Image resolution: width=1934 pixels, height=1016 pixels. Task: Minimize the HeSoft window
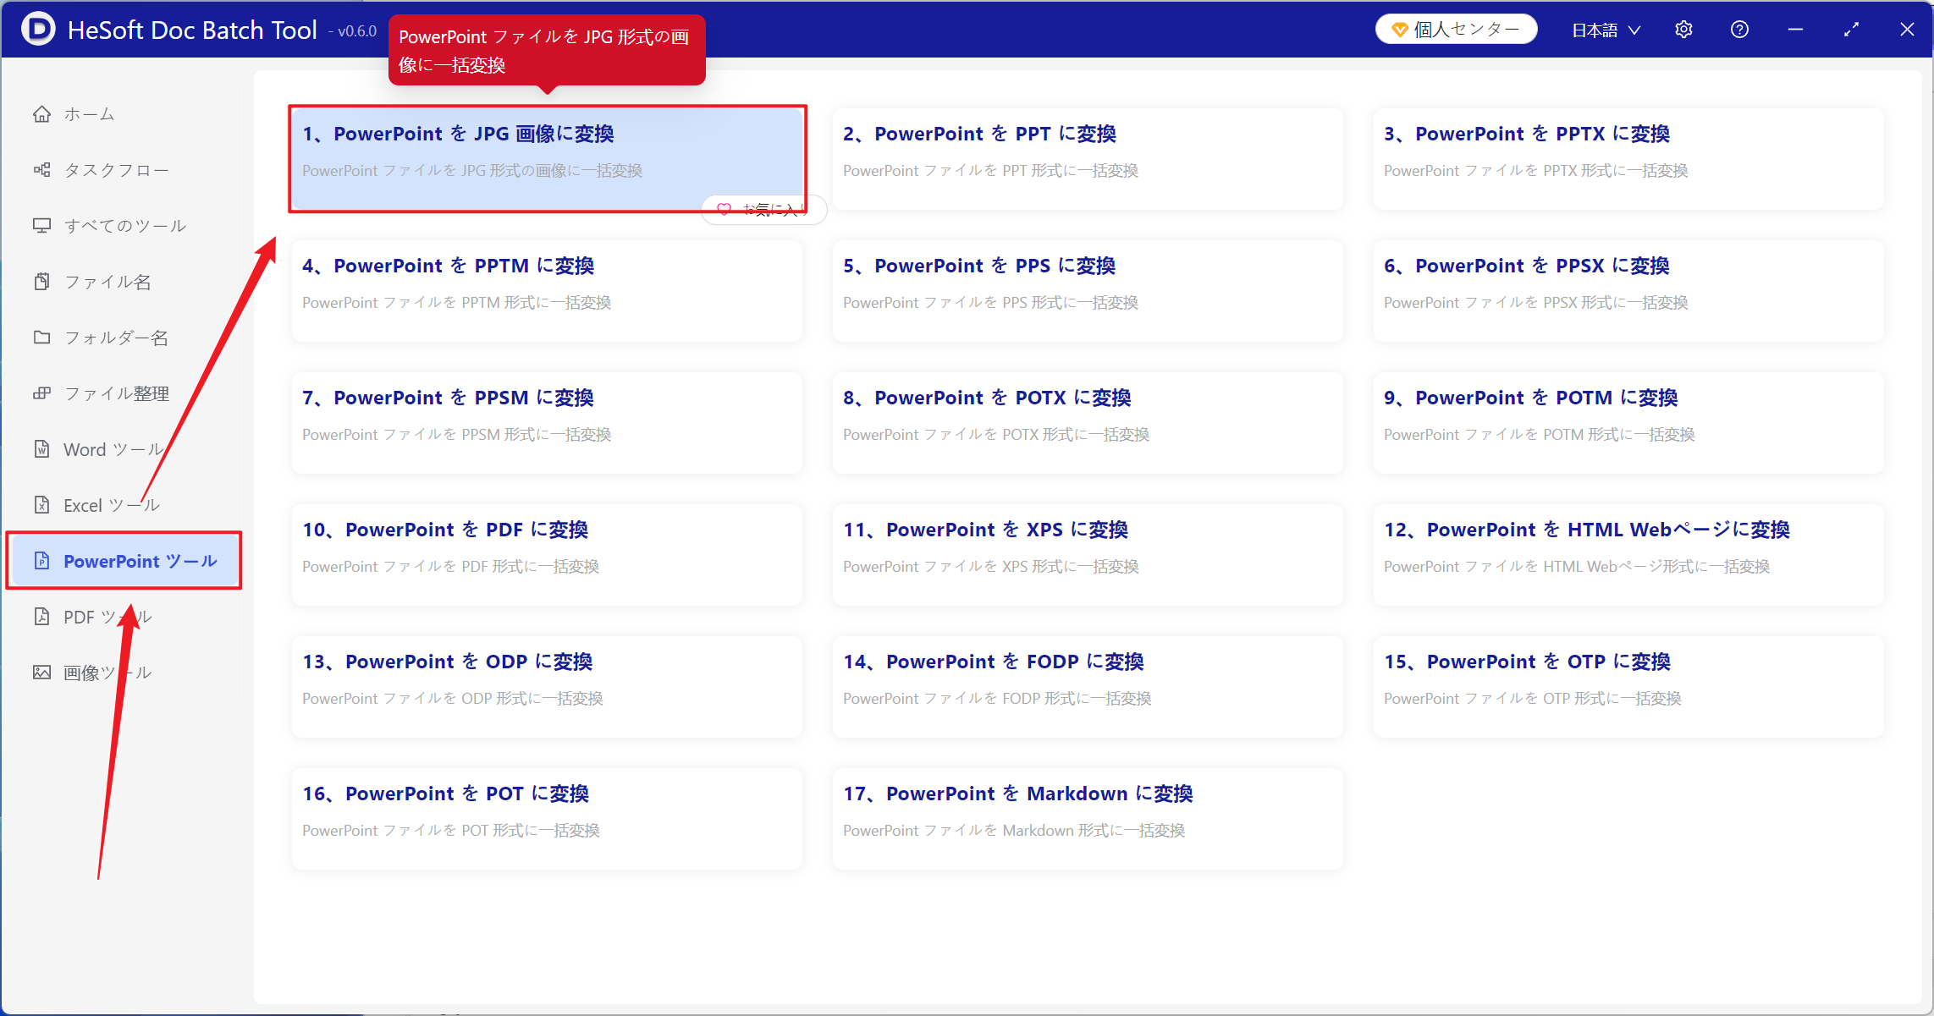1795,30
